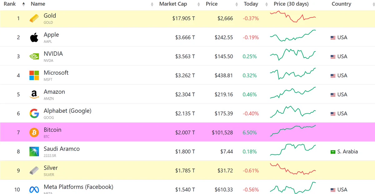The height and width of the screenshot is (194, 375).
Task: Click Silver's -0.61% daily change
Action: [251, 171]
